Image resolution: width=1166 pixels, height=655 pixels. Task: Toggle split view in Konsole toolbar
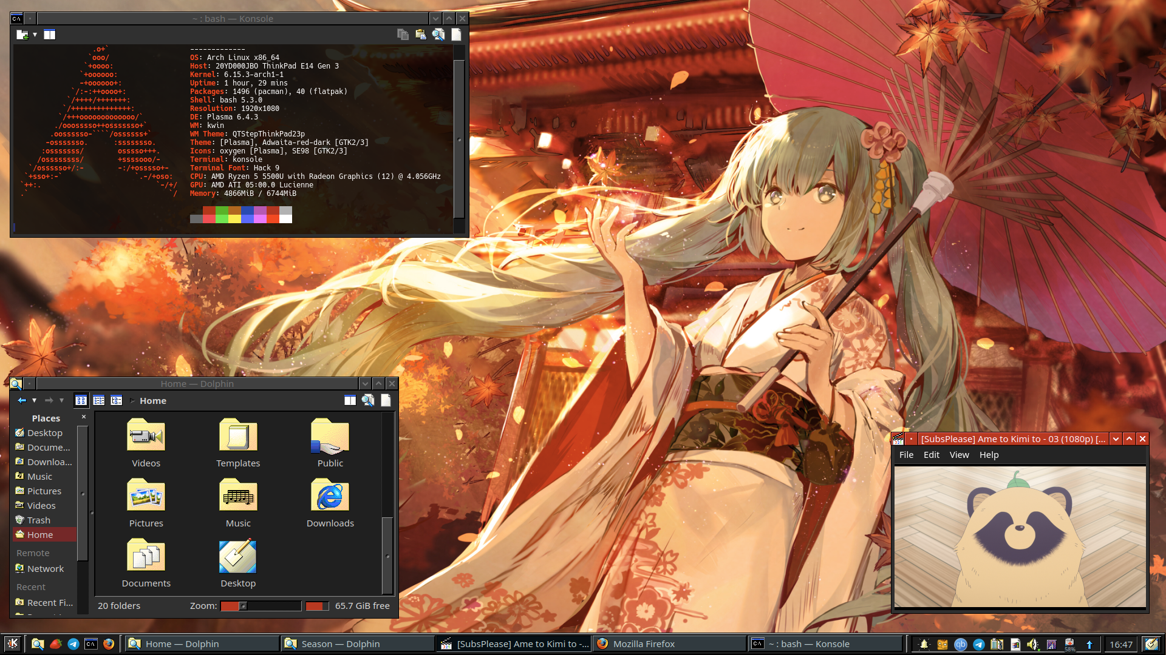[x=50, y=35]
